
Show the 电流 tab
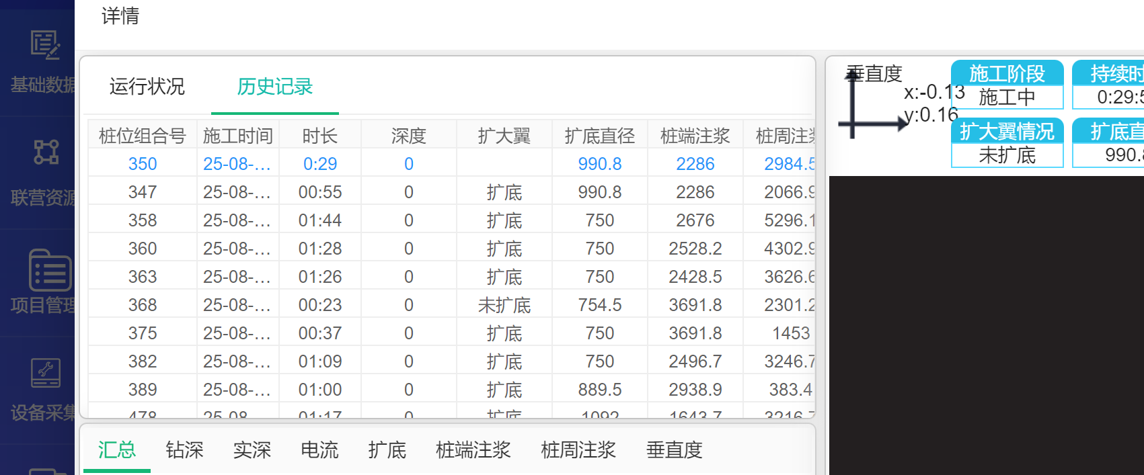tap(319, 449)
